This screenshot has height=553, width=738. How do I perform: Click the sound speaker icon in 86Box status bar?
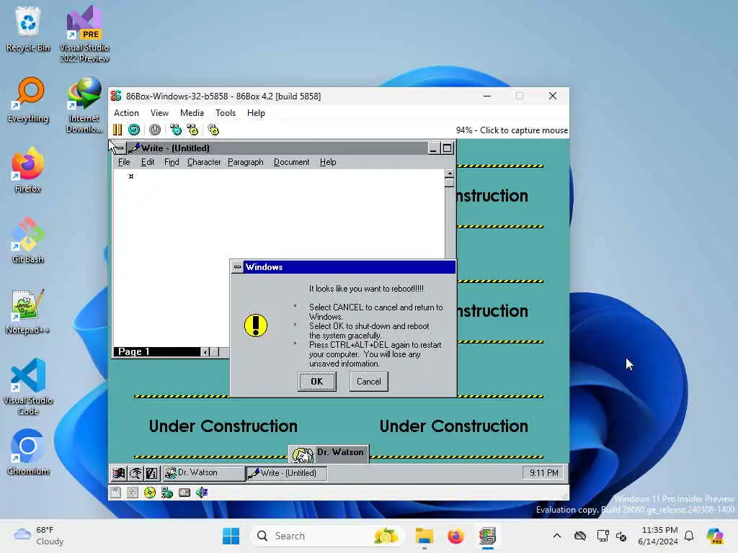tap(202, 493)
